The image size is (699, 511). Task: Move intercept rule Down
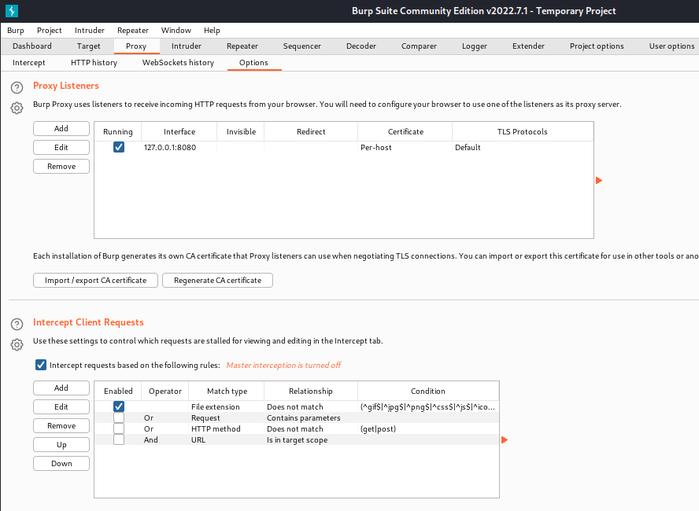pos(61,463)
